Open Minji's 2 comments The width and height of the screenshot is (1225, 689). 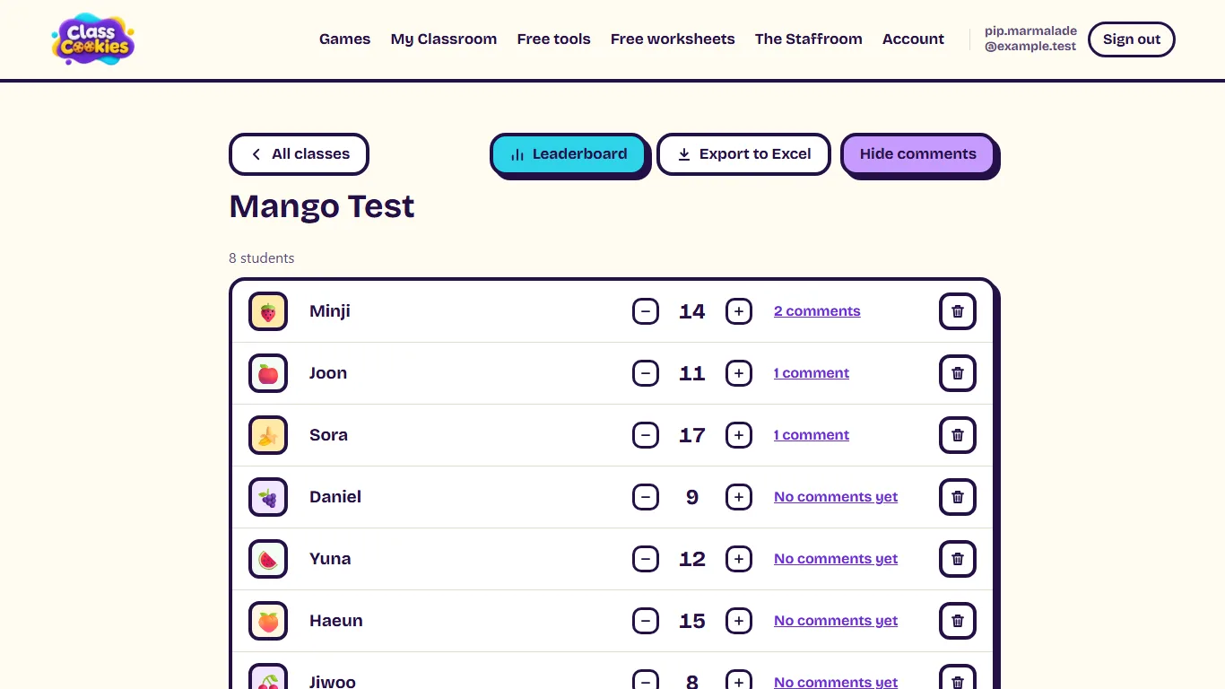click(817, 311)
